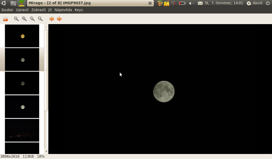Open the mail envelope messaging indicator
The width and height of the screenshot is (272, 159).
pos(200,3)
